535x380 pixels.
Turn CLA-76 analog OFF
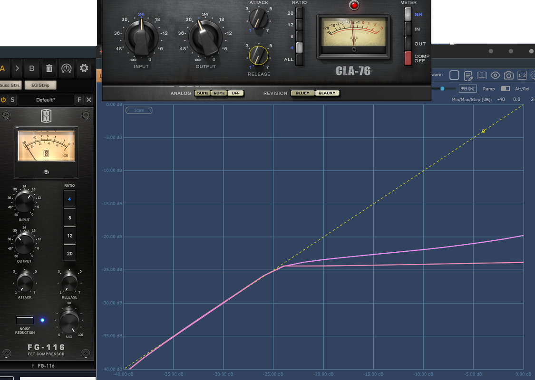coord(235,93)
